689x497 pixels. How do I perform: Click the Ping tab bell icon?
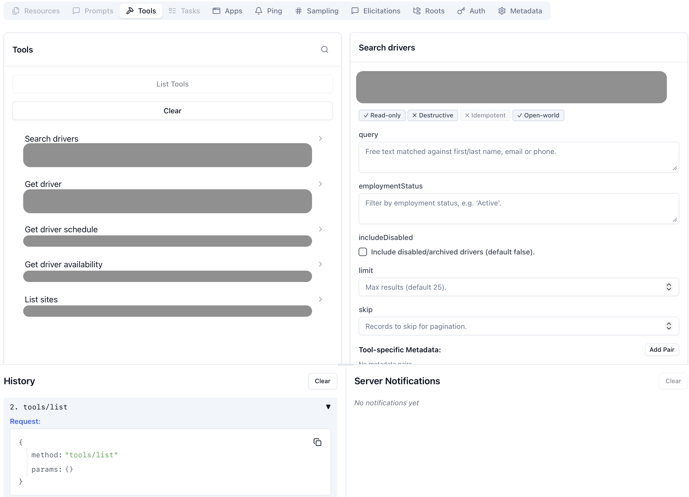pos(258,11)
